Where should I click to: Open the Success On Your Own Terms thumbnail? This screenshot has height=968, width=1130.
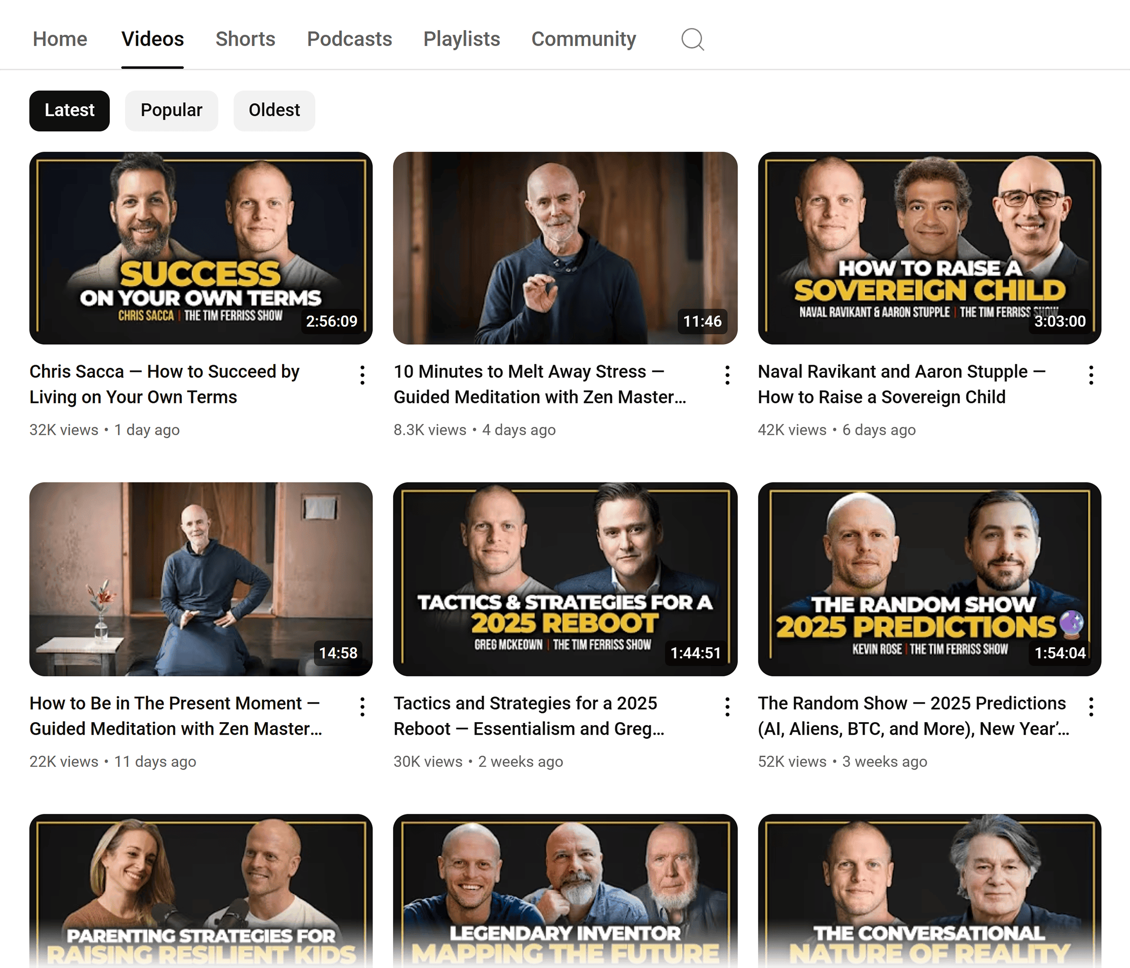coord(201,248)
